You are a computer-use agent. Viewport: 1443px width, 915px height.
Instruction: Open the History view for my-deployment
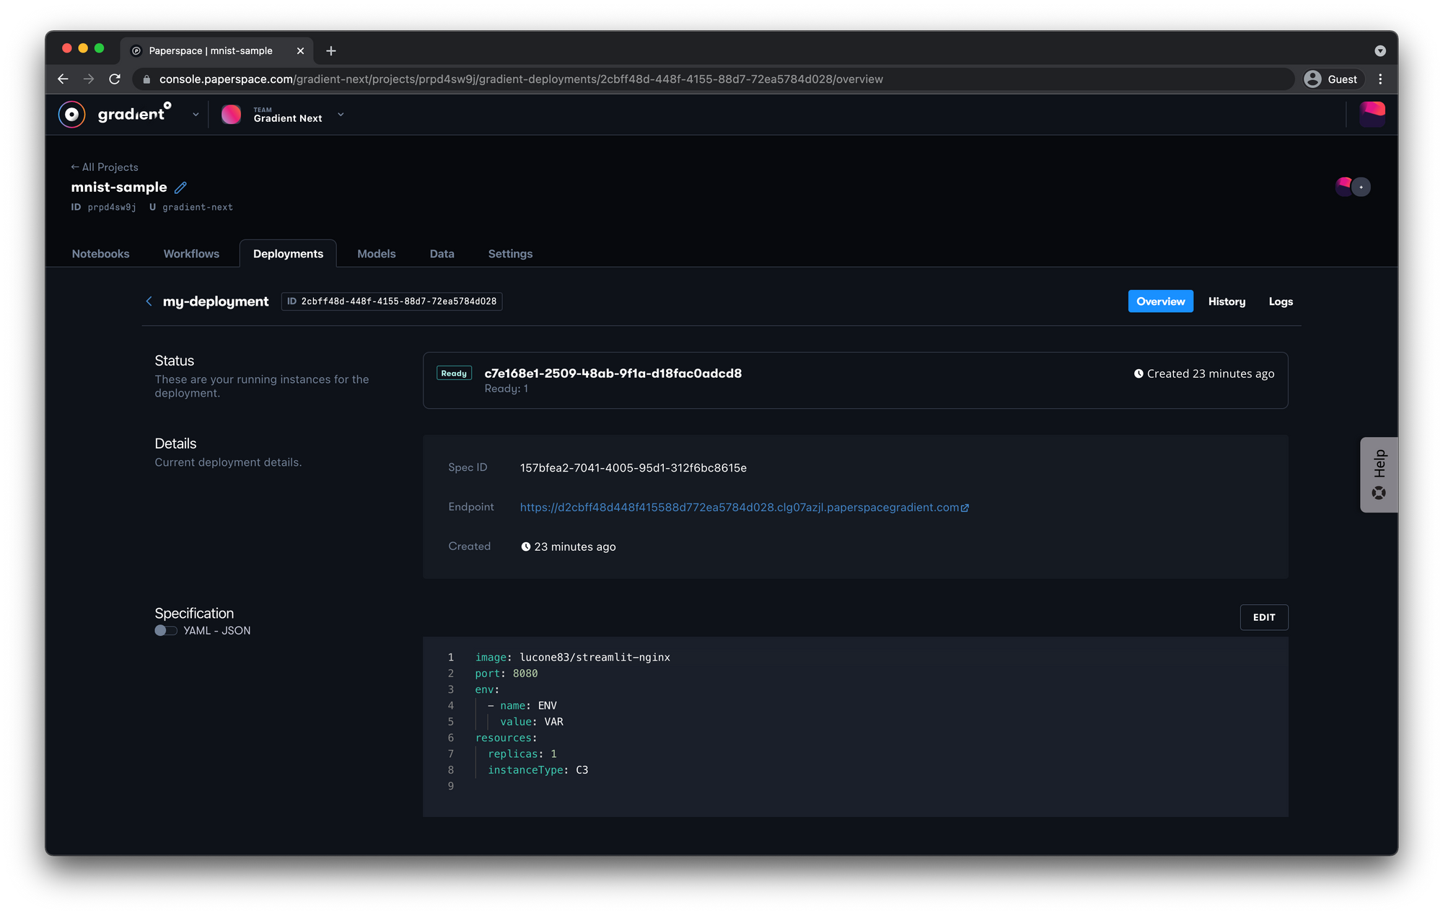(x=1227, y=301)
